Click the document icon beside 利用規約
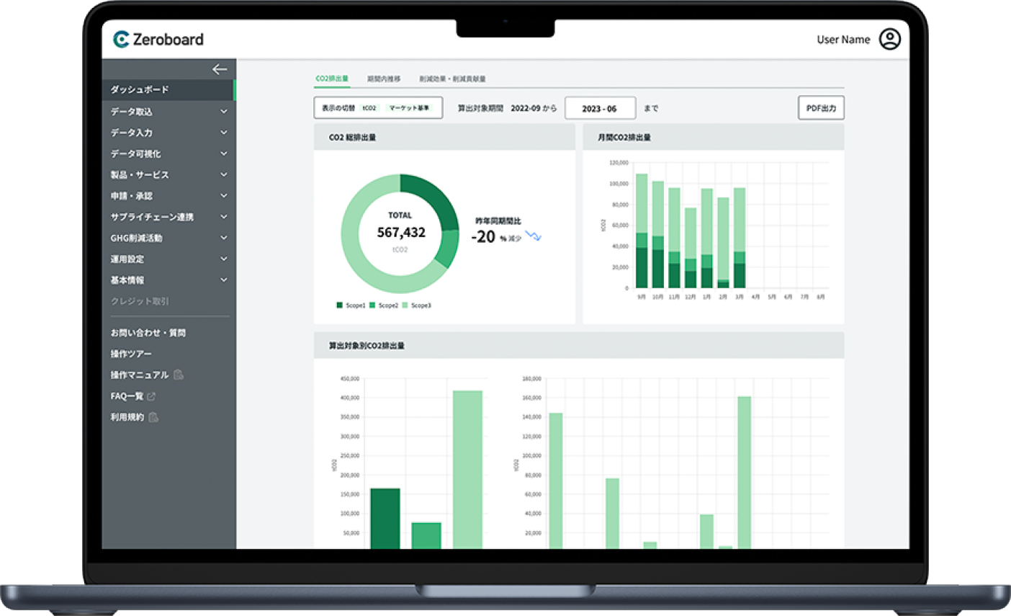 point(153,417)
